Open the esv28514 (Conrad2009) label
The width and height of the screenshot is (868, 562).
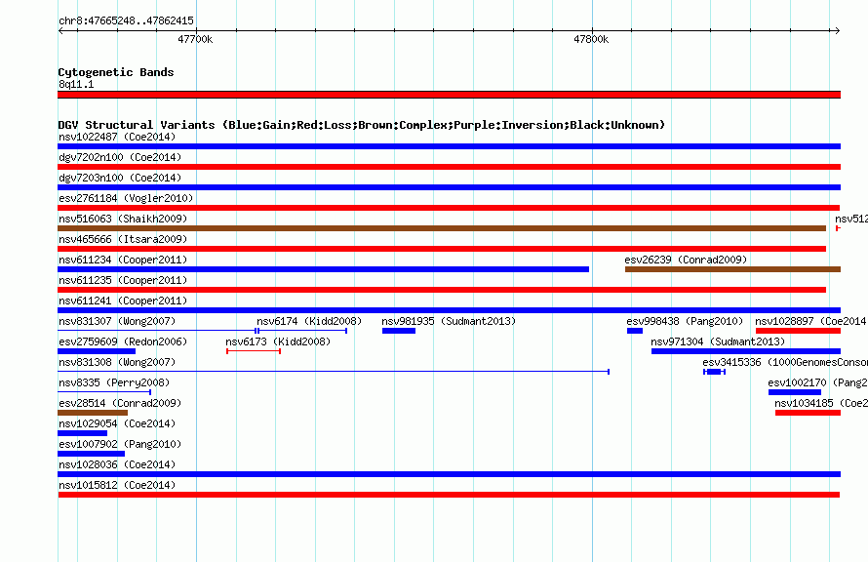click(x=120, y=403)
